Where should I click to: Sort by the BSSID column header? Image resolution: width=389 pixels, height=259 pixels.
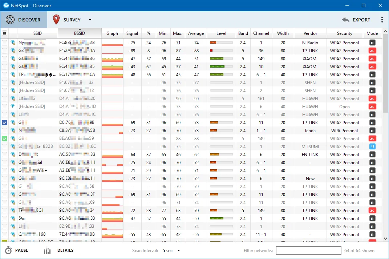tap(80, 33)
